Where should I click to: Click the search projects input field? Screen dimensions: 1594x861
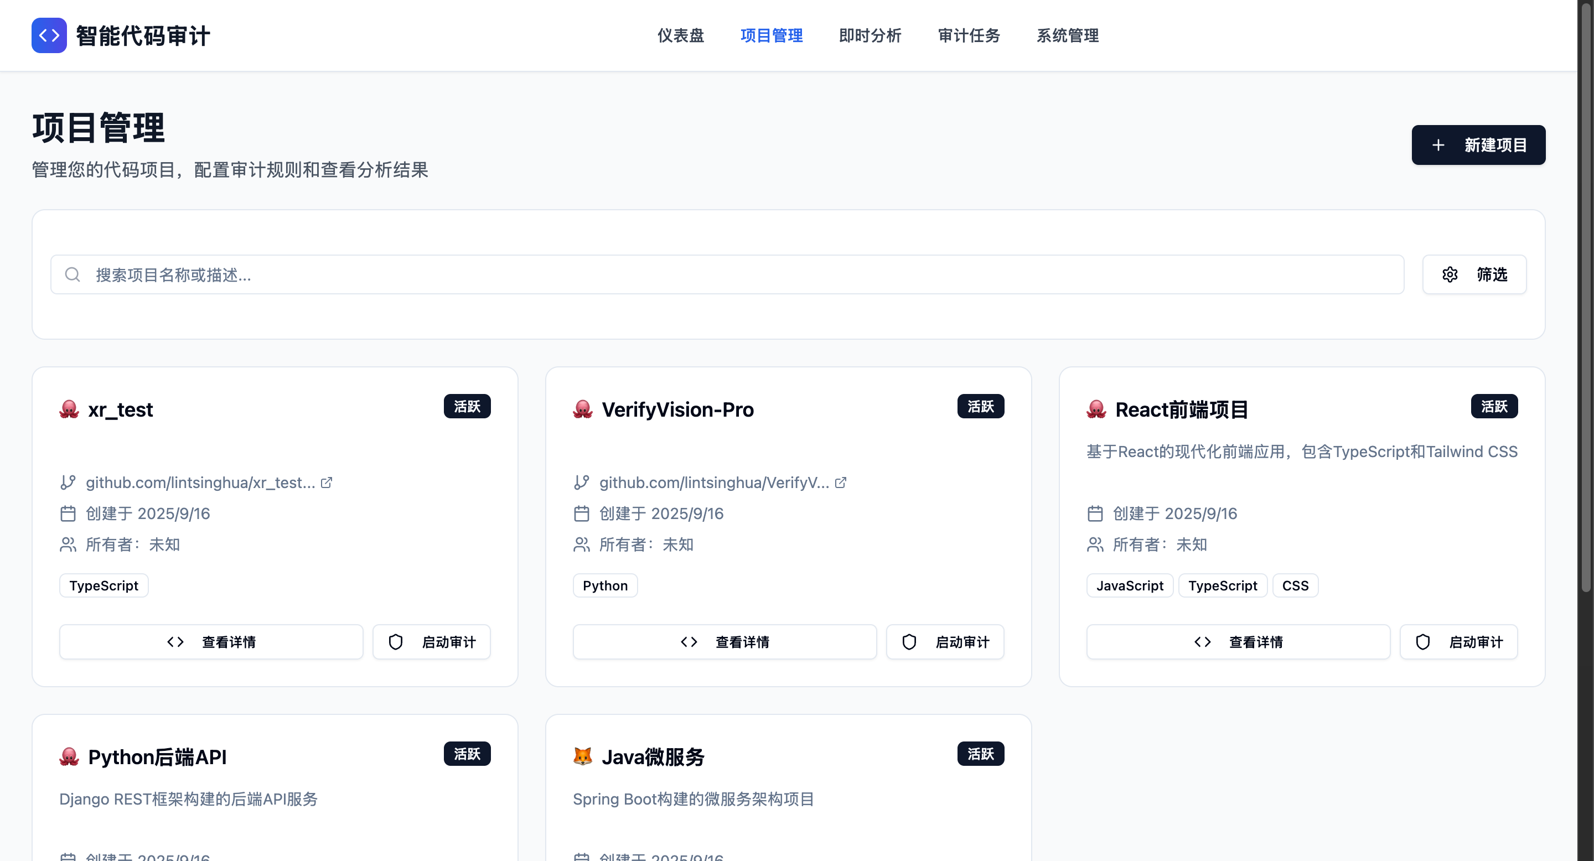pos(433,274)
